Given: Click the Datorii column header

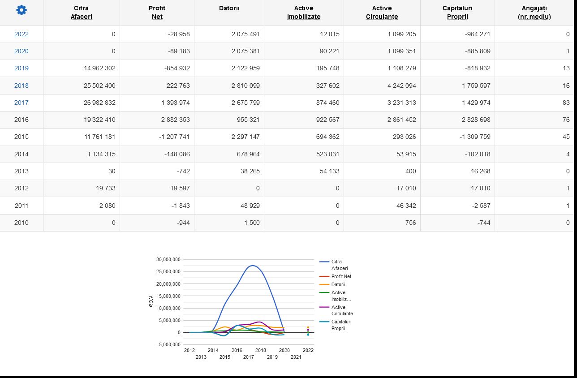Looking at the screenshot, I should click(229, 8).
